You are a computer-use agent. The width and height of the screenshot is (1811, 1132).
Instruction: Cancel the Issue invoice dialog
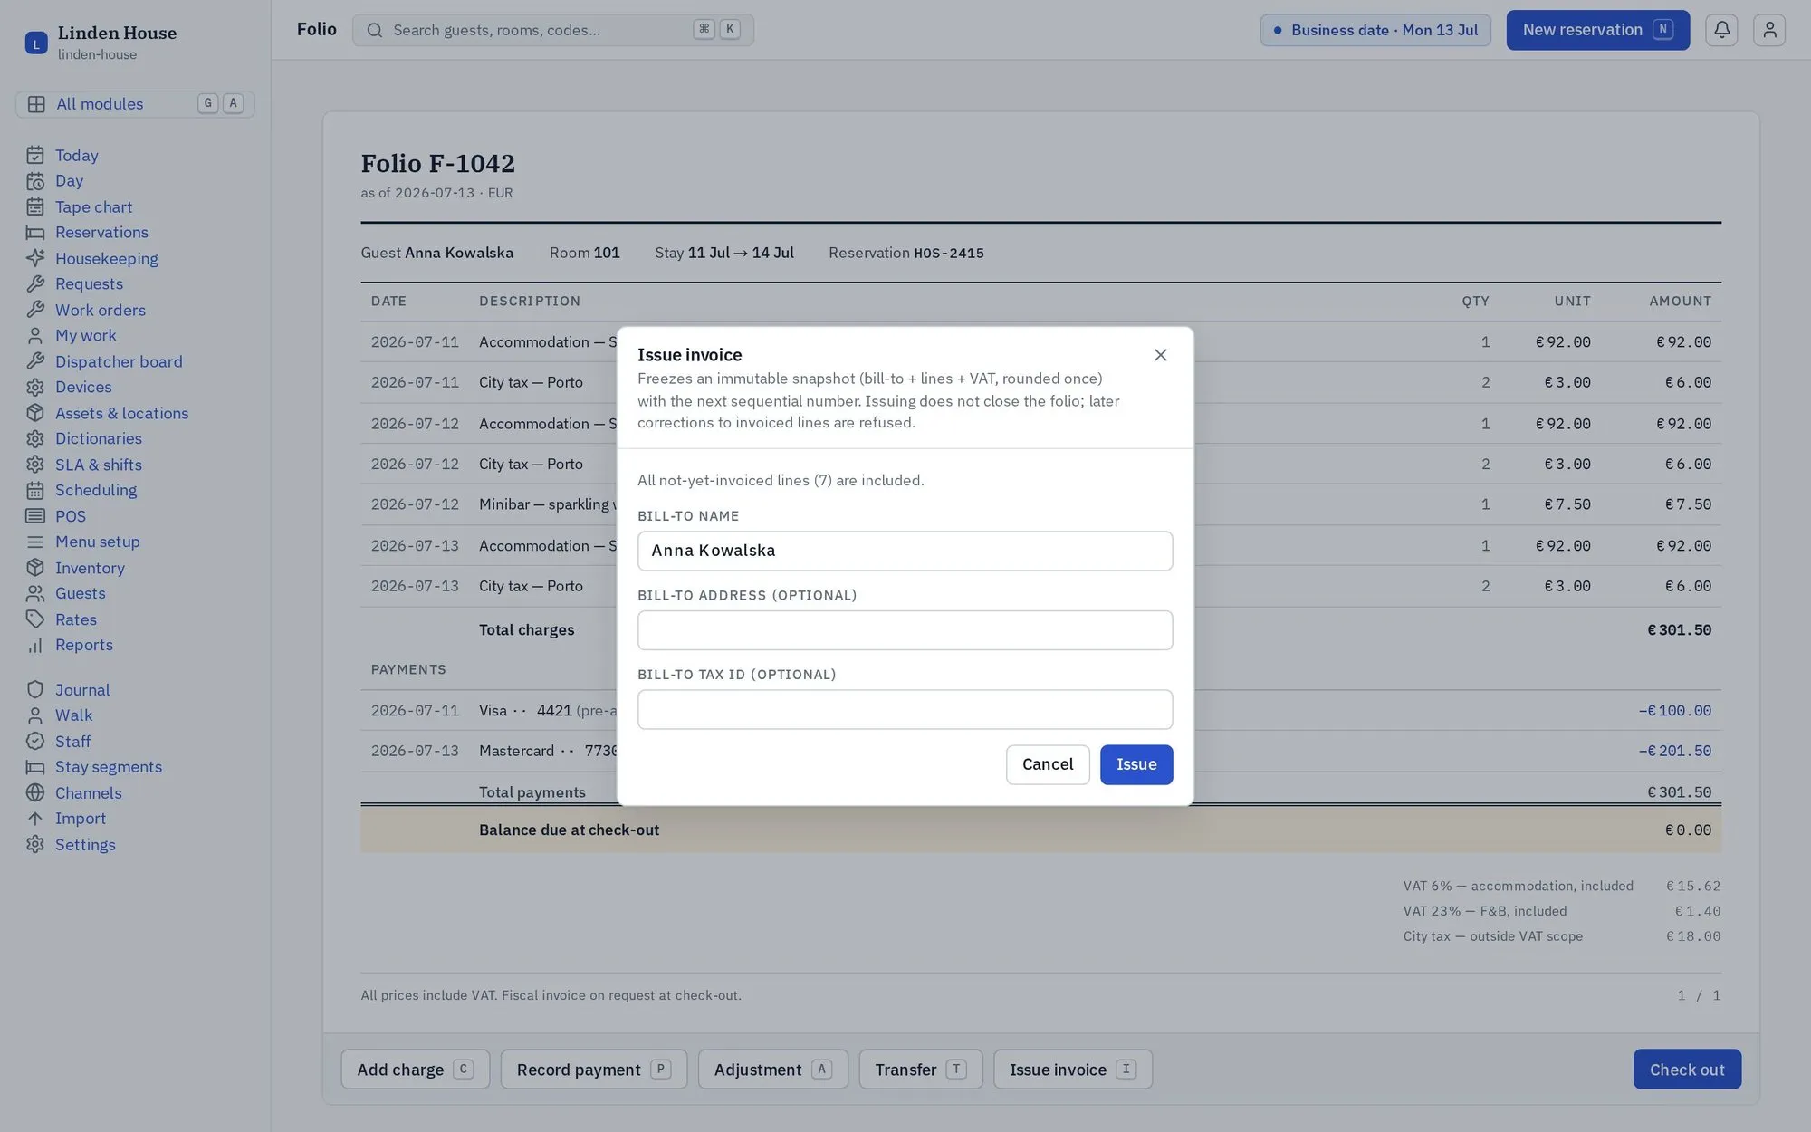(x=1048, y=764)
